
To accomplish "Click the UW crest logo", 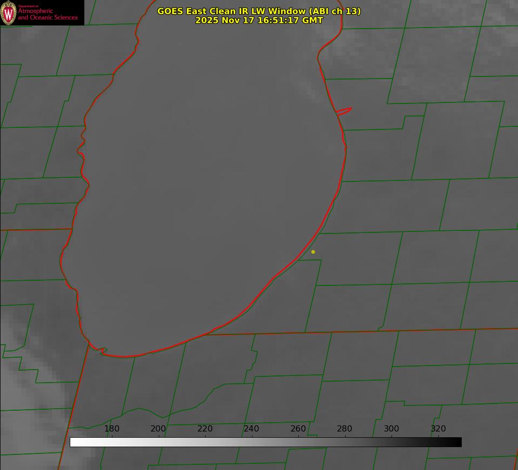I will [9, 12].
